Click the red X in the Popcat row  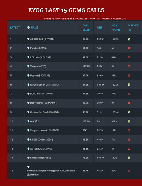click(x=129, y=76)
